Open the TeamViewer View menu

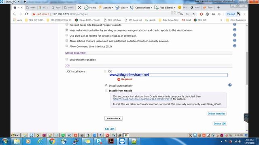(x=122, y=8)
